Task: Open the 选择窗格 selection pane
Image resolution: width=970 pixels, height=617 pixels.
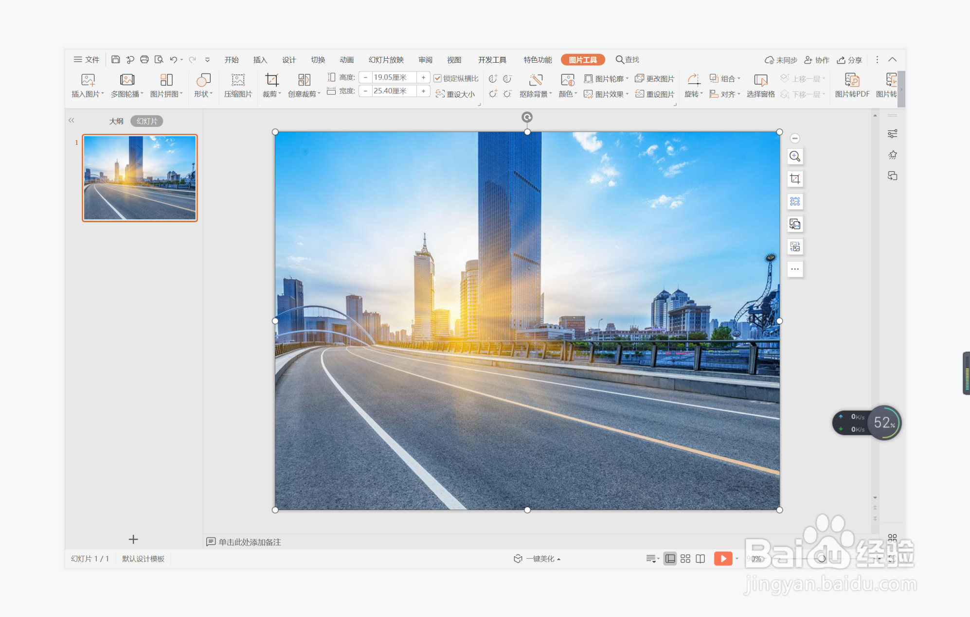Action: (x=761, y=86)
